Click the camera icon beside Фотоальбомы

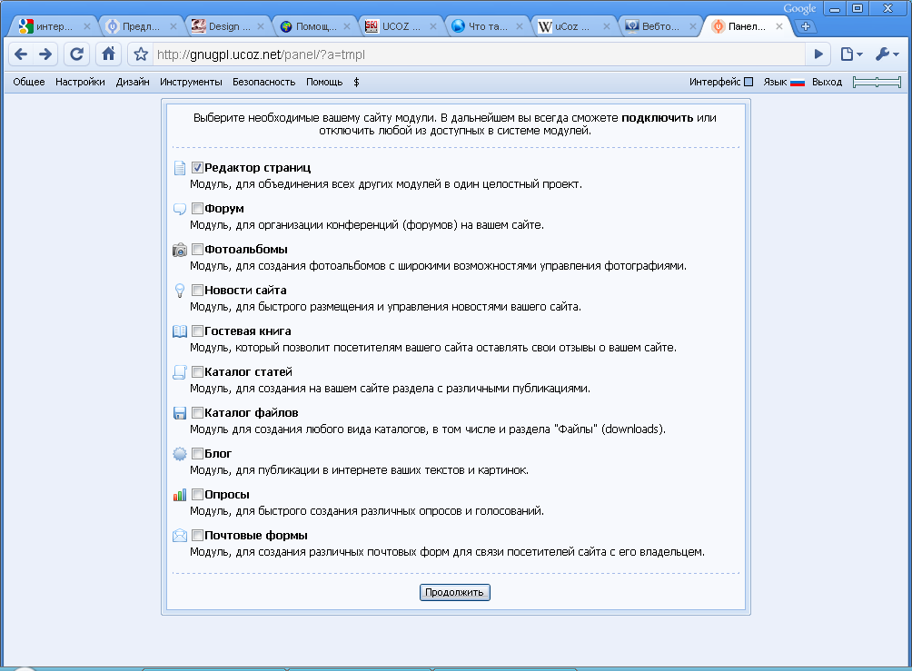click(180, 250)
